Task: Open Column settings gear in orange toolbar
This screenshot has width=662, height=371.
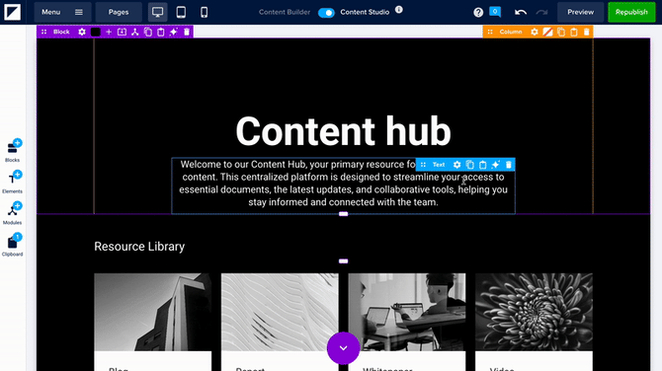Action: [535, 32]
